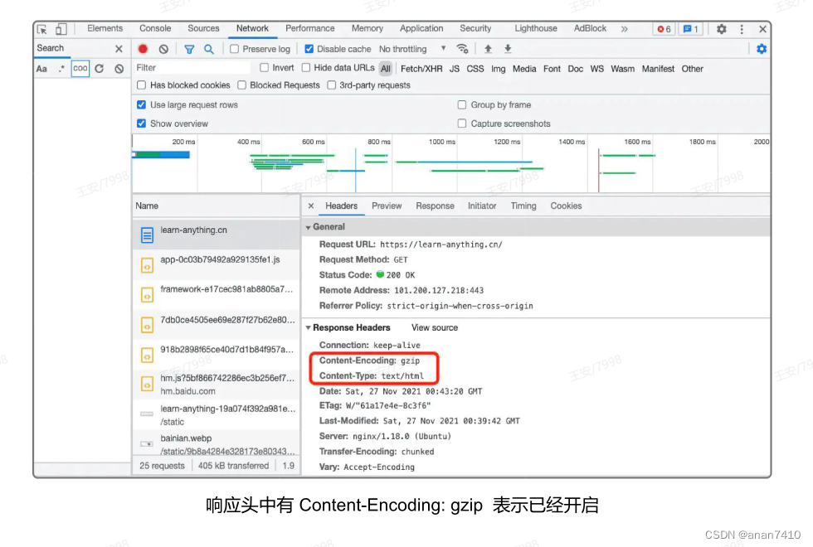The image size is (813, 547).
Task: Open No throttling dropdown
Action: tap(412, 49)
